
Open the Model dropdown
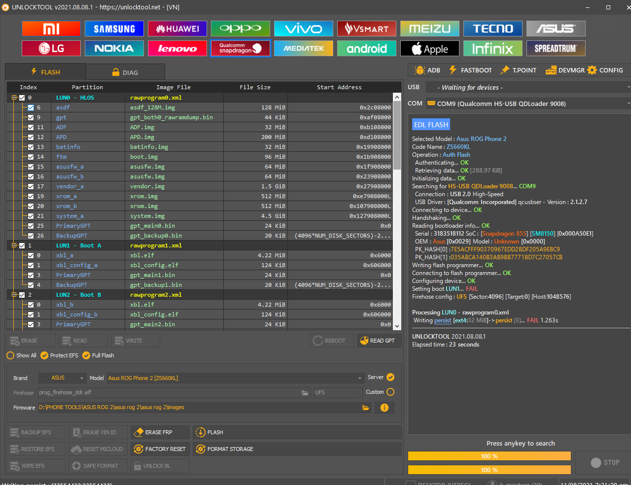pyautogui.click(x=235, y=378)
